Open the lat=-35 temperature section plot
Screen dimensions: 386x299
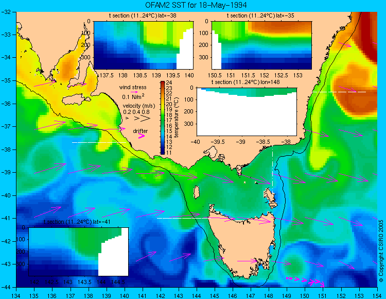[x=261, y=45]
